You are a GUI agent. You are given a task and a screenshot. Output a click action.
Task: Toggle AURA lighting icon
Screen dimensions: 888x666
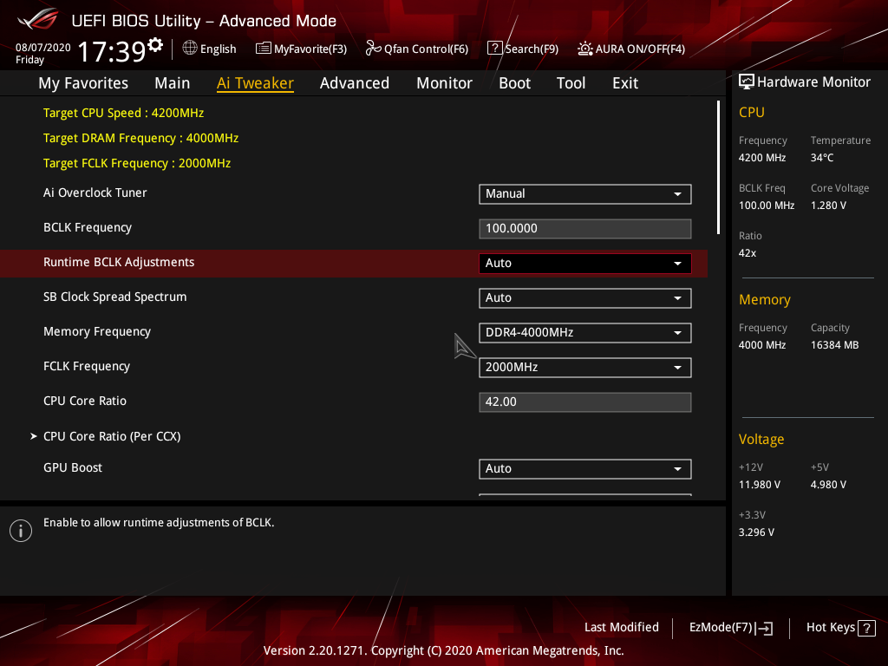tap(585, 49)
